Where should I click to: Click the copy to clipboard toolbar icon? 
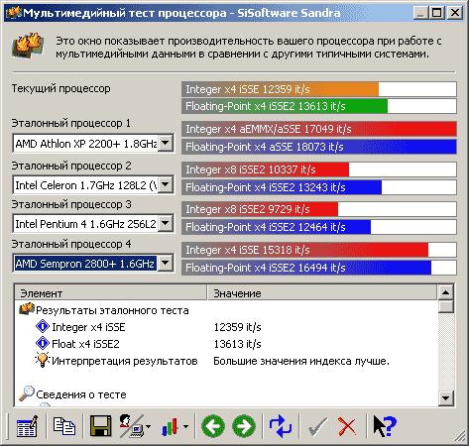coord(64,426)
